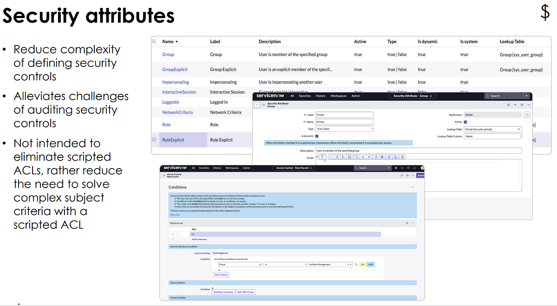Click the paperclip attachment icon on Security Attribute form
Screen dimensions: 557x306
pyautogui.click(x=509, y=104)
